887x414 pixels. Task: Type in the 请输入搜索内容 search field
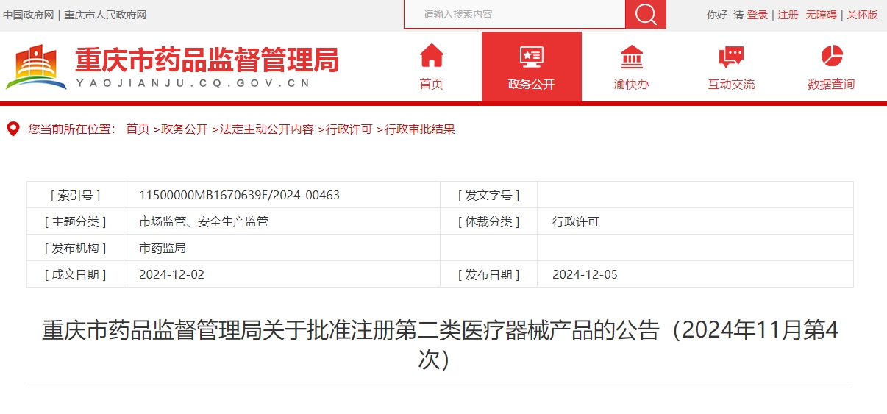514,15
